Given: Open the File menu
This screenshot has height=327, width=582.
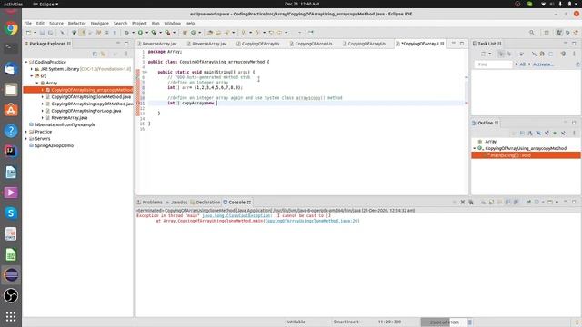Looking at the screenshot, I should [28, 24].
